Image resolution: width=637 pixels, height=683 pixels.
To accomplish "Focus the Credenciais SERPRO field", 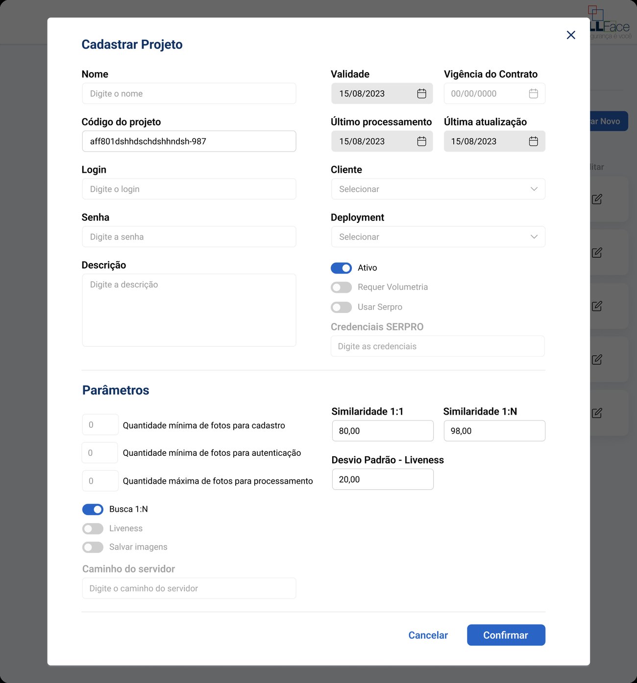I will click(x=438, y=346).
